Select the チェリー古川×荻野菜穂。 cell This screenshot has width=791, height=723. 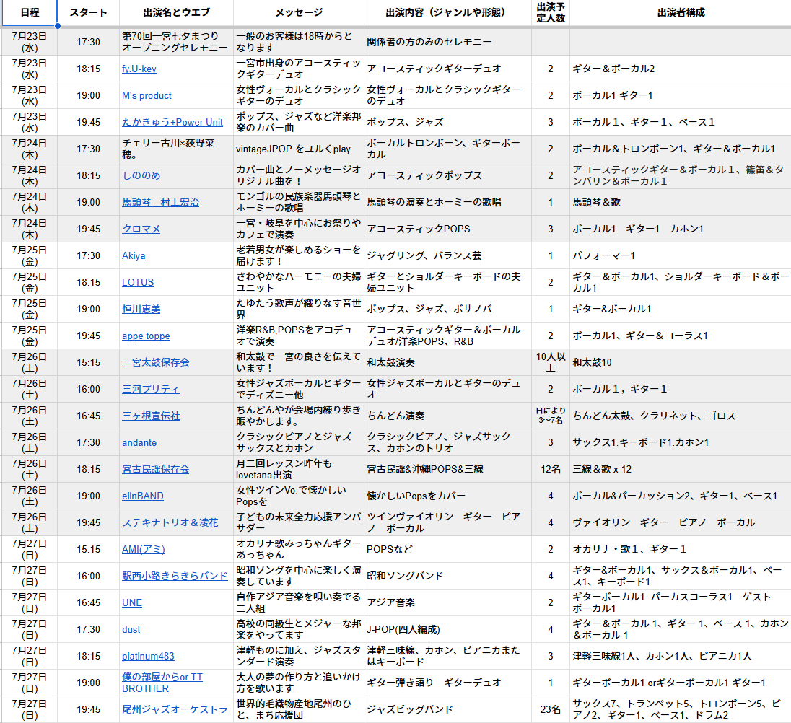pos(177,149)
